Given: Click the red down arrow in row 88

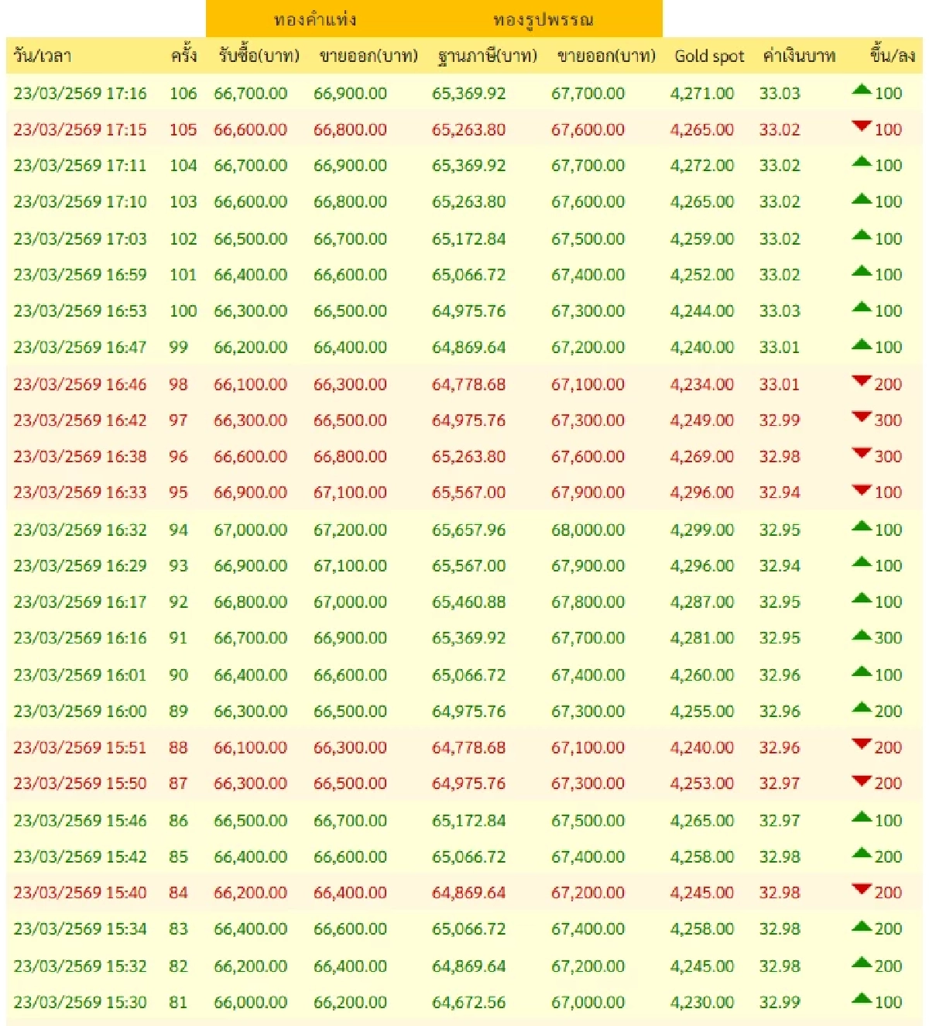Looking at the screenshot, I should (861, 744).
